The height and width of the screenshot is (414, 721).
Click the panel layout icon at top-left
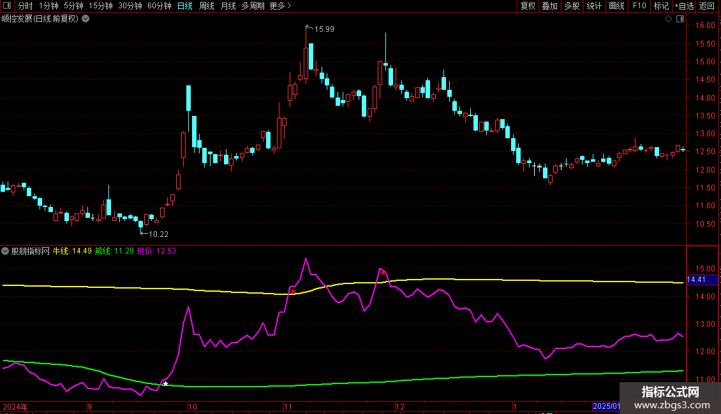[7, 6]
